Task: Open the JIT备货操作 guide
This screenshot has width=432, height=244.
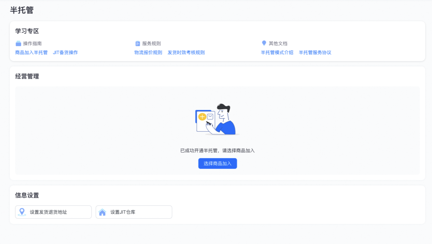Action: click(65, 52)
